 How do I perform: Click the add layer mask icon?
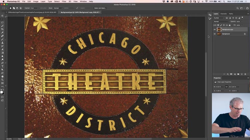231,74
